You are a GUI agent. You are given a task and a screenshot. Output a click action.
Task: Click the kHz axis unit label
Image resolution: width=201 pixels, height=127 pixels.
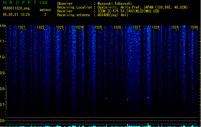pos(3,26)
